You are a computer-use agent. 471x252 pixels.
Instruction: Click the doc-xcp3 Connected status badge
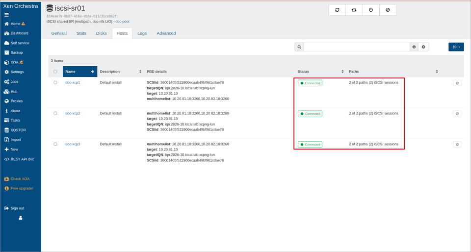pyautogui.click(x=310, y=145)
